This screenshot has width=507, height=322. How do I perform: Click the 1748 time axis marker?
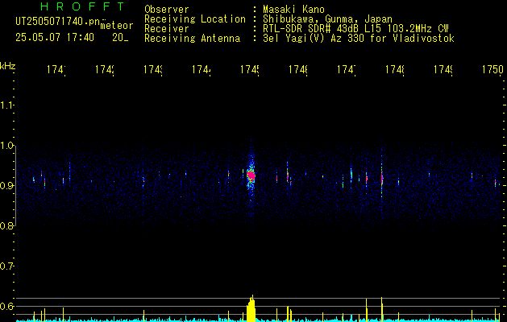(395, 69)
